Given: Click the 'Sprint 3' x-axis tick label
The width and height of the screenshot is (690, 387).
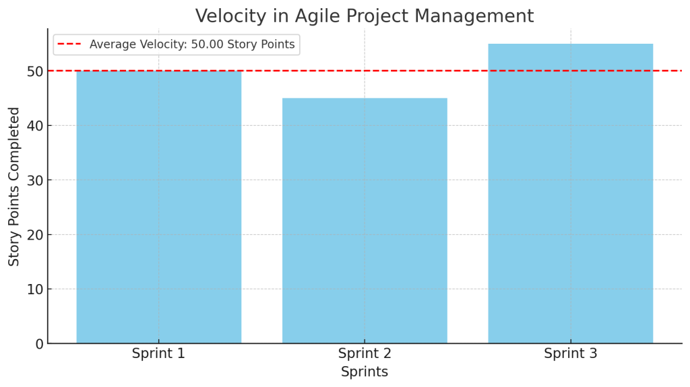Looking at the screenshot, I should pyautogui.click(x=570, y=354).
